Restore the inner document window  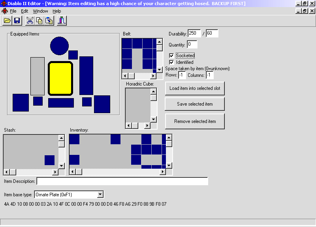[x=305, y=11]
